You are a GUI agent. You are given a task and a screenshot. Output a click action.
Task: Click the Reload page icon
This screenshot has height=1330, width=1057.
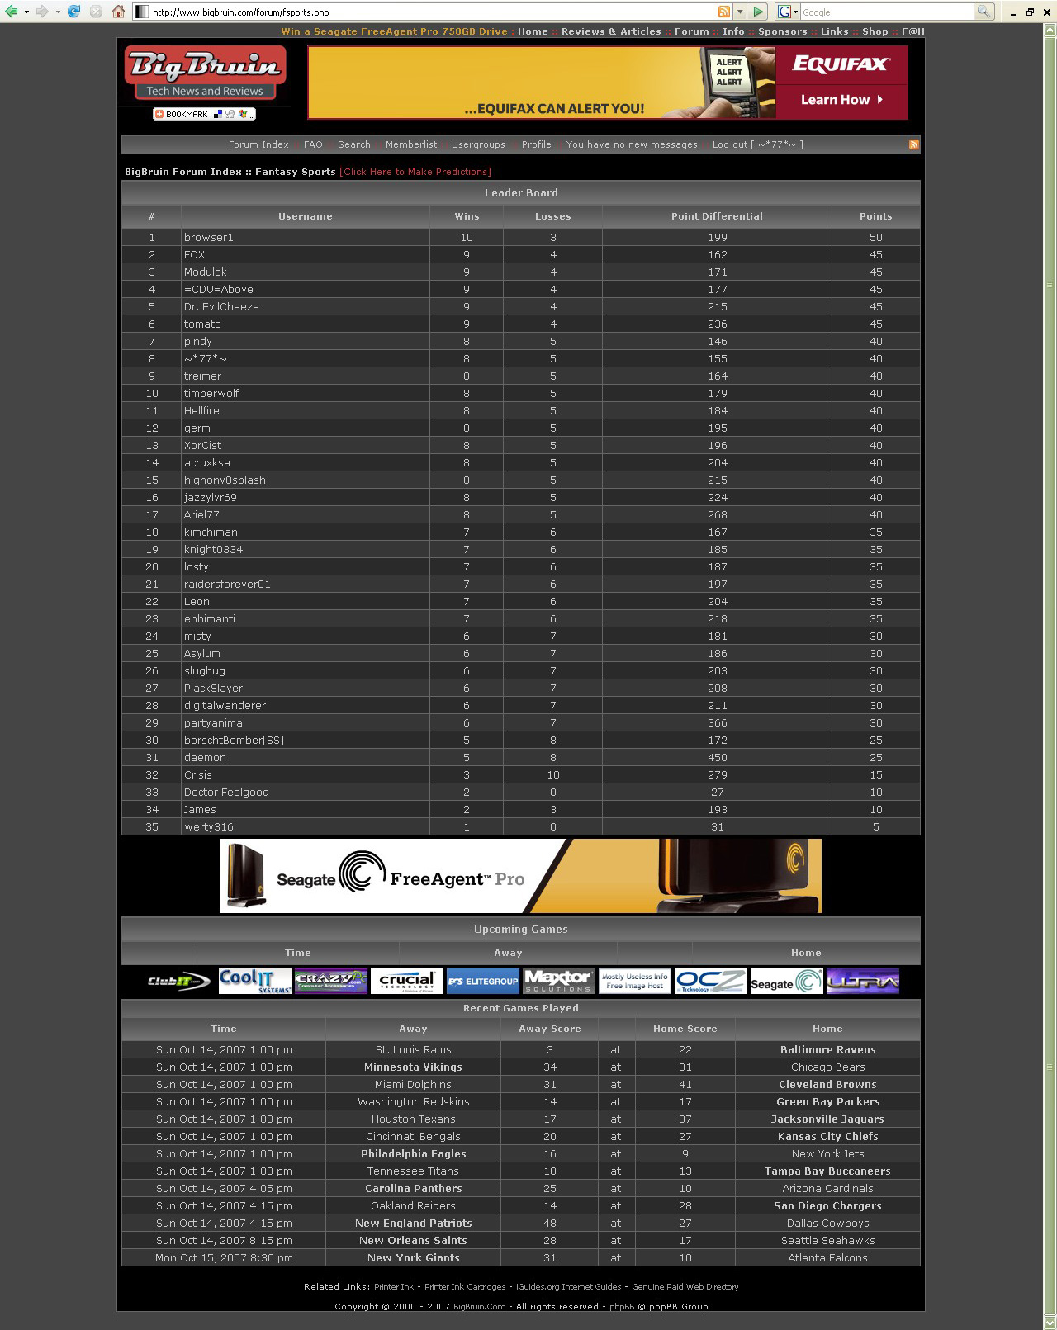tap(74, 12)
